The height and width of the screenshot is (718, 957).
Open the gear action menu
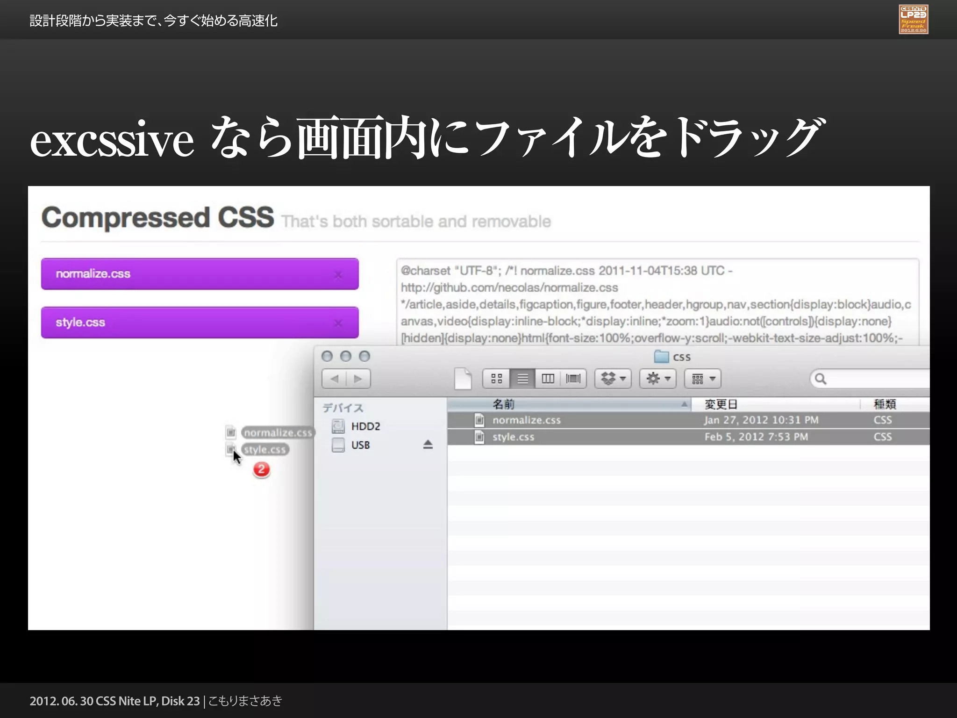pyautogui.click(x=658, y=379)
